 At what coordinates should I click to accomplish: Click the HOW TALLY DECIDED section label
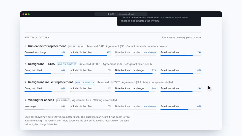[37, 38]
